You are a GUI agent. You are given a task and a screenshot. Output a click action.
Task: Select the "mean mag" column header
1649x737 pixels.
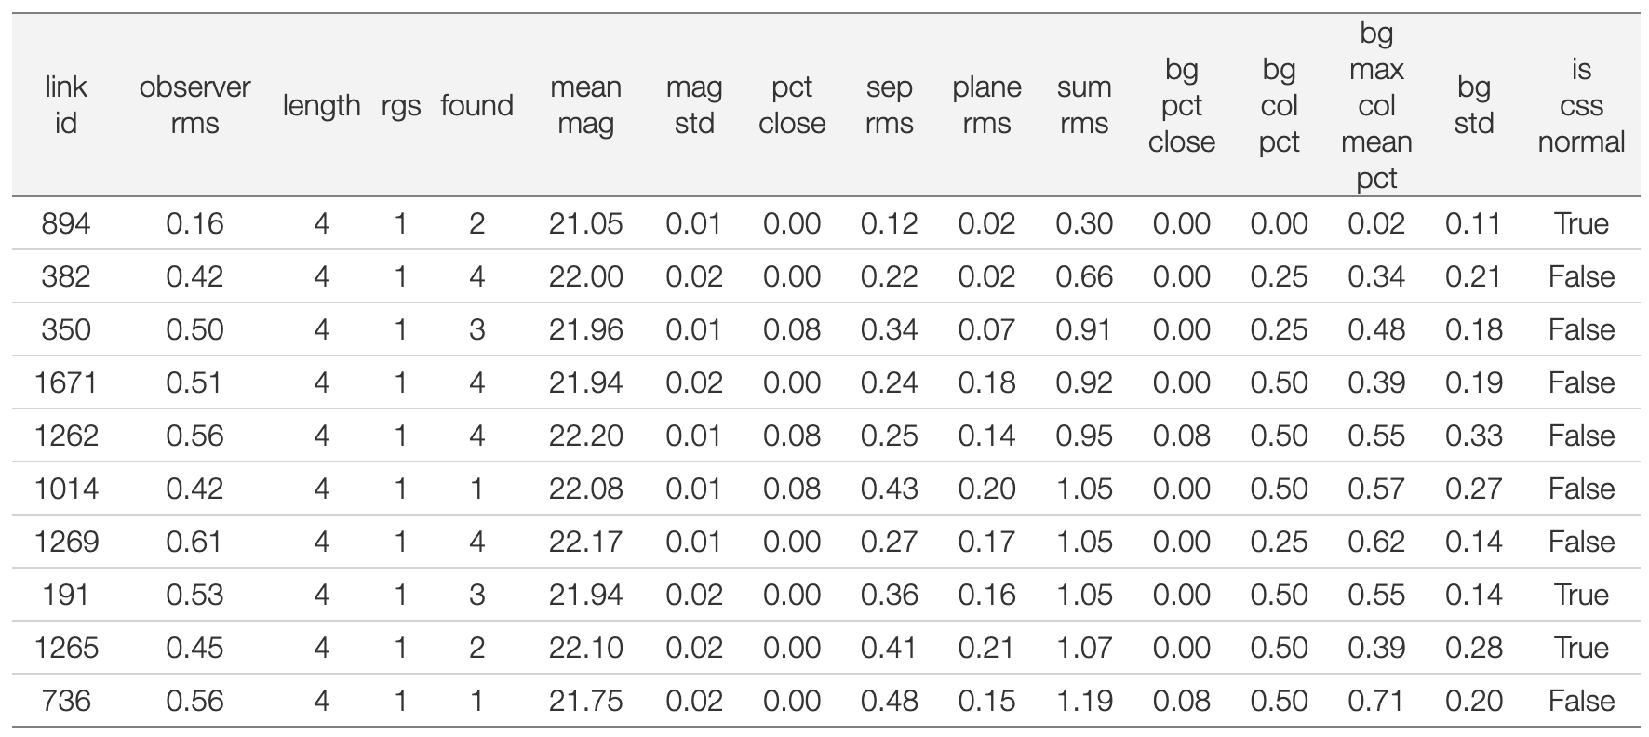coord(585,105)
